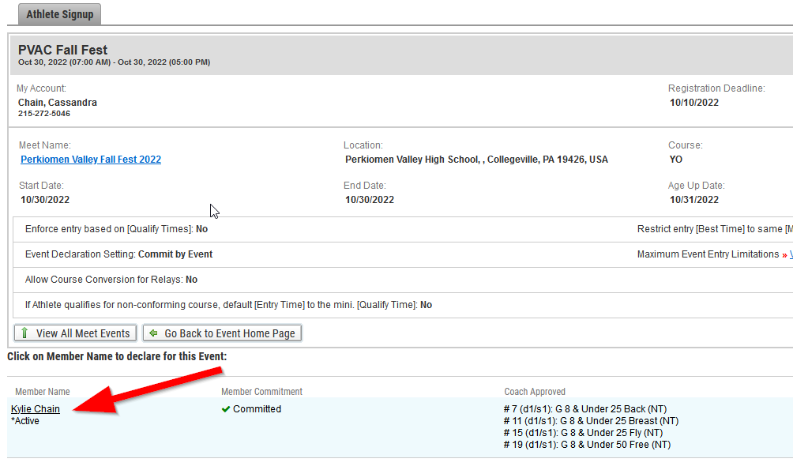Select event #19 G 8 & Under 50 Free
Screen dimensions: 793x470
click(x=587, y=445)
